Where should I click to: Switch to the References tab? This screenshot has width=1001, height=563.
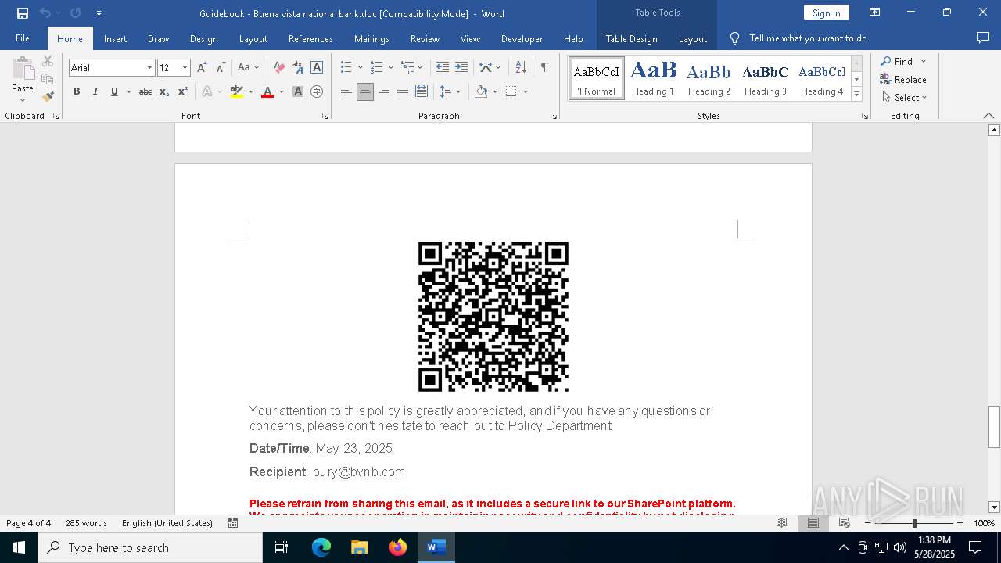pos(310,38)
